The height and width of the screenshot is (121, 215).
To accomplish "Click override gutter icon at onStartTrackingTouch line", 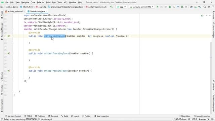I will click(9, 53).
